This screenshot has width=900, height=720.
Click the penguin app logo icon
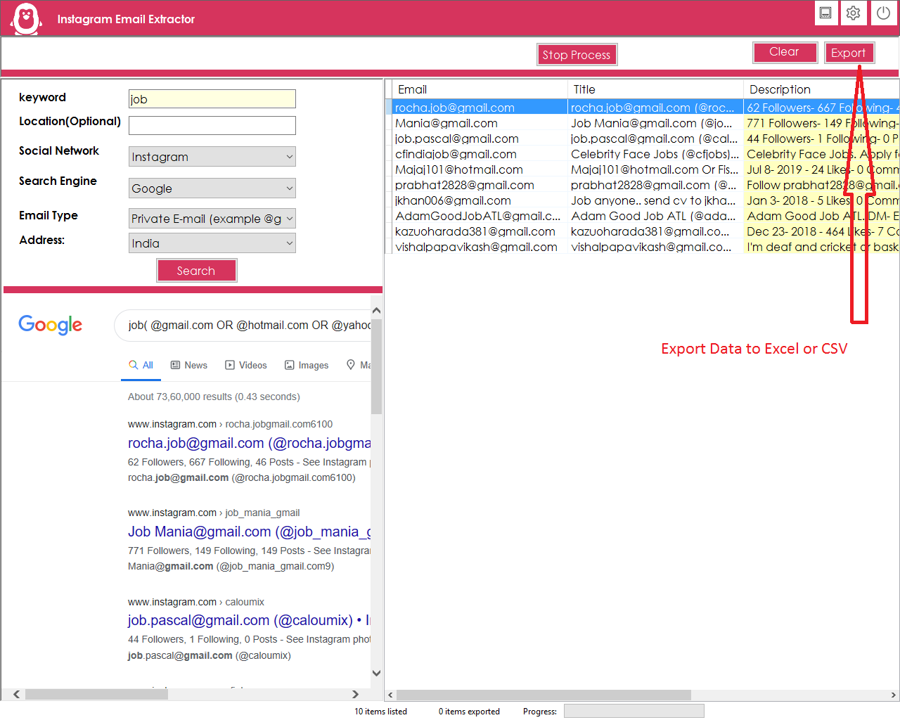pyautogui.click(x=27, y=19)
